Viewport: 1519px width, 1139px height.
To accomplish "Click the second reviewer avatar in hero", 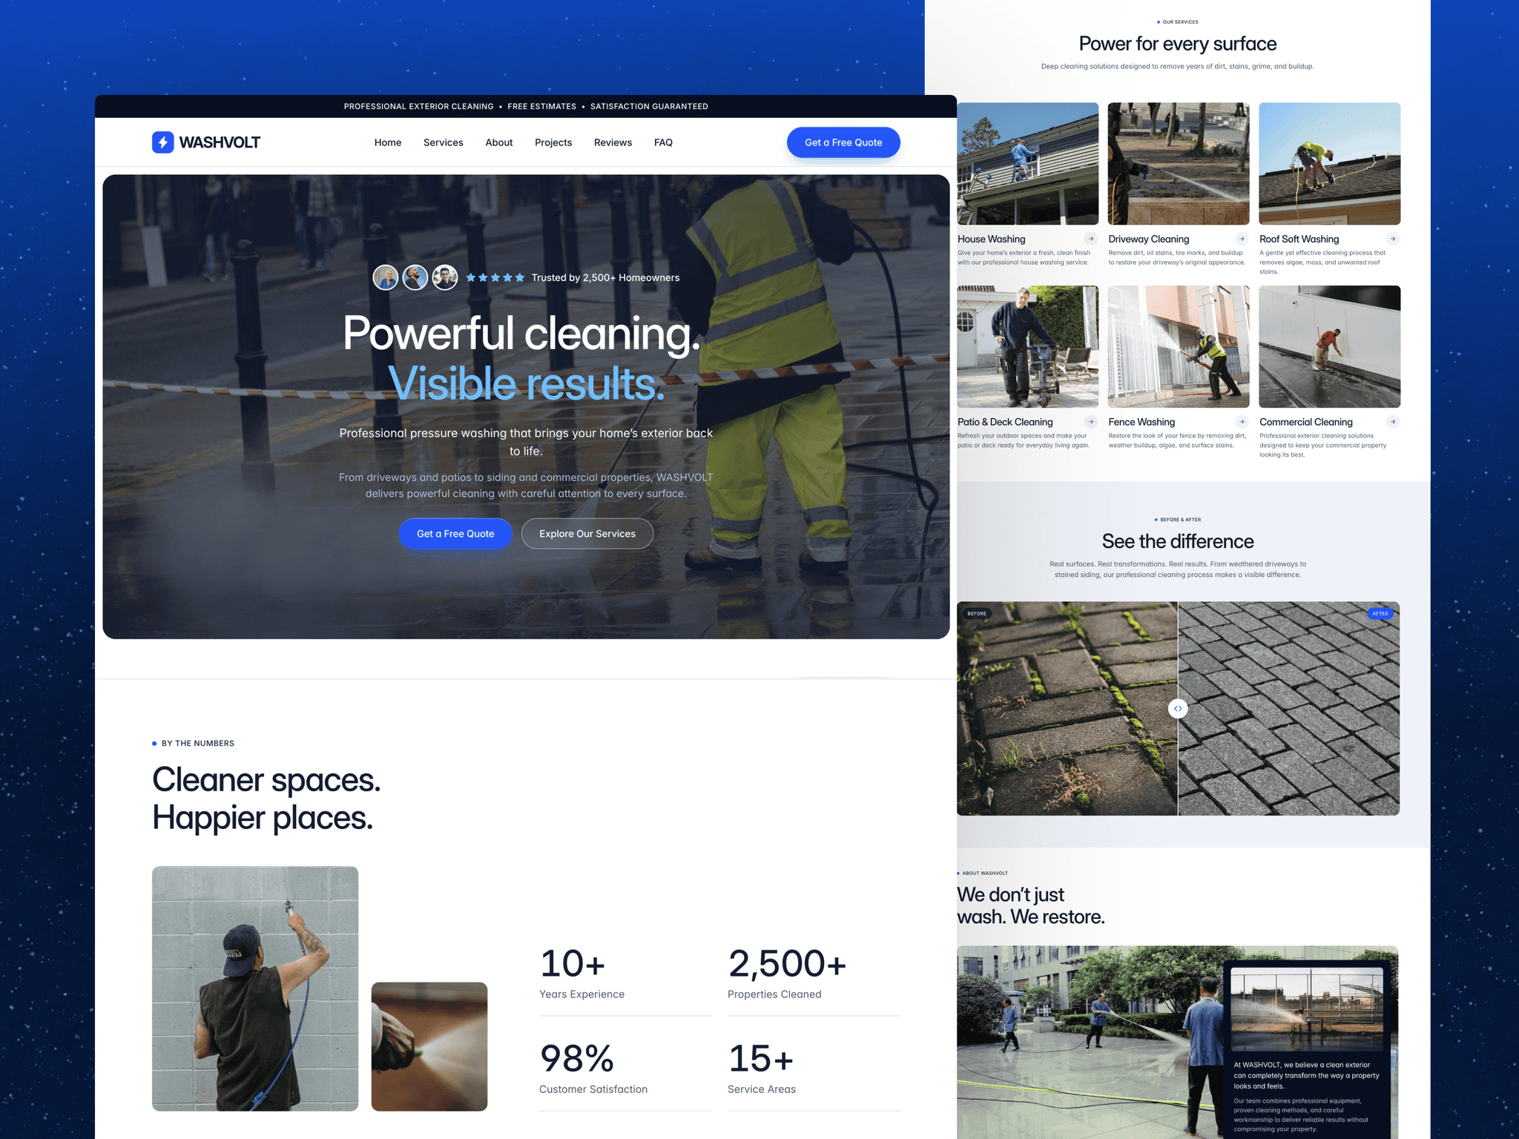I will (x=415, y=277).
